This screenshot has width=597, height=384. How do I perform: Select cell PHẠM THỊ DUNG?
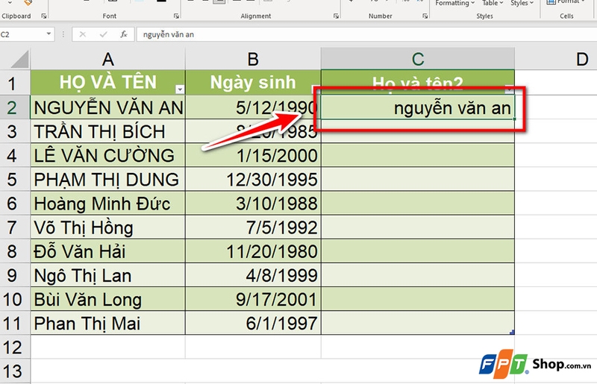(107, 179)
